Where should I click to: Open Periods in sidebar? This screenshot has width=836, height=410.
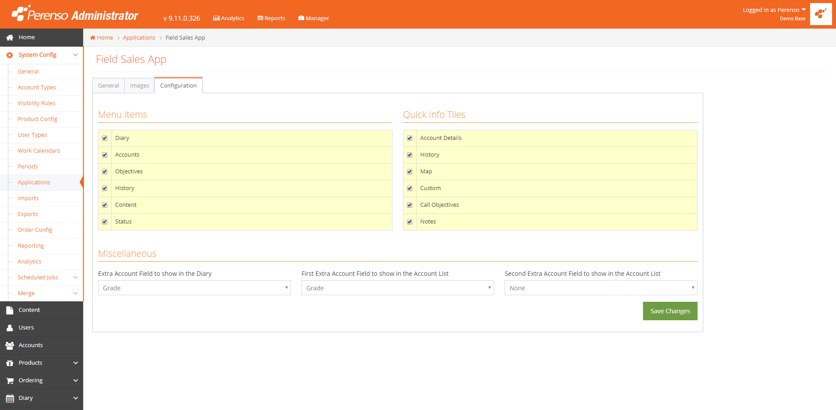(28, 166)
